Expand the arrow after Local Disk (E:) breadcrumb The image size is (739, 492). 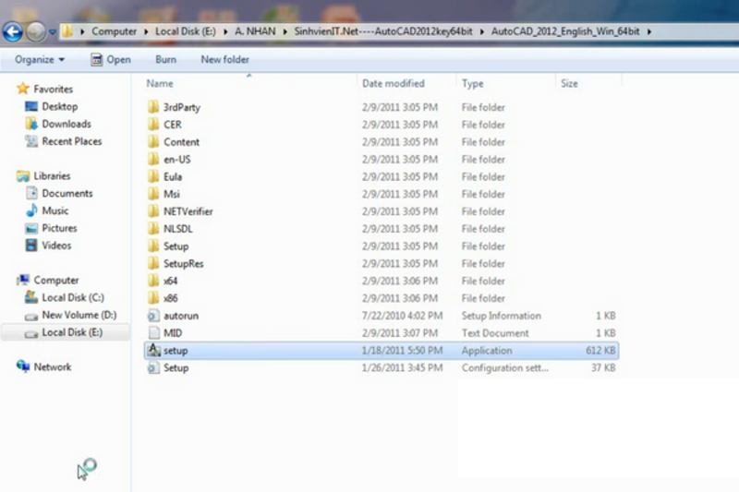click(x=225, y=32)
